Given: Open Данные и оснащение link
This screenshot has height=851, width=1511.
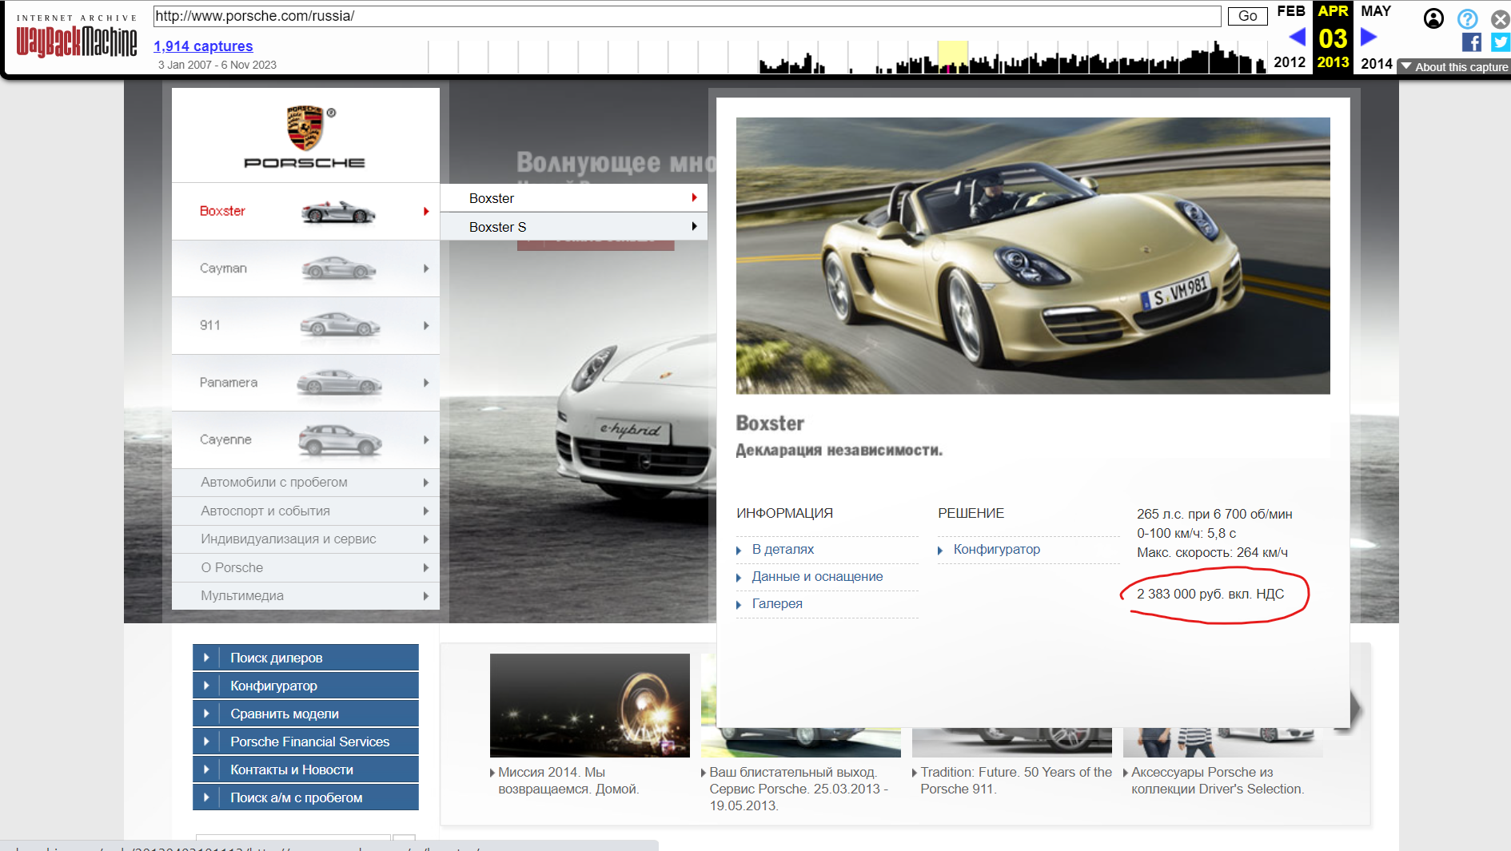Looking at the screenshot, I should point(817,577).
